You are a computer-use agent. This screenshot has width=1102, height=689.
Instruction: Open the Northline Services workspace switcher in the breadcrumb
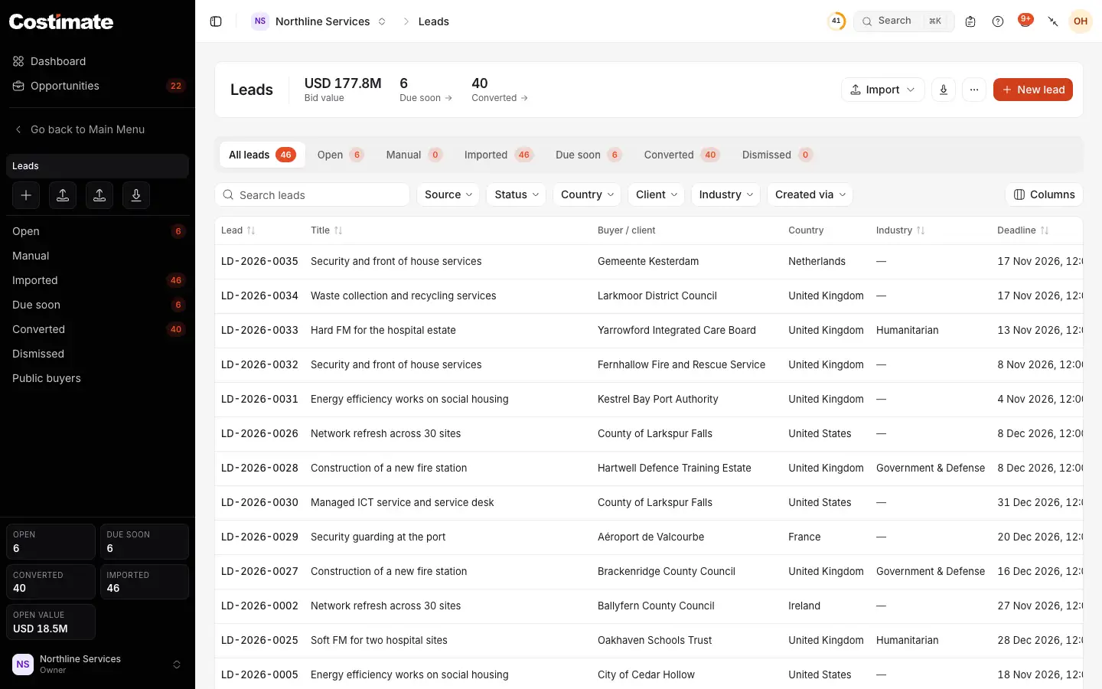321,21
